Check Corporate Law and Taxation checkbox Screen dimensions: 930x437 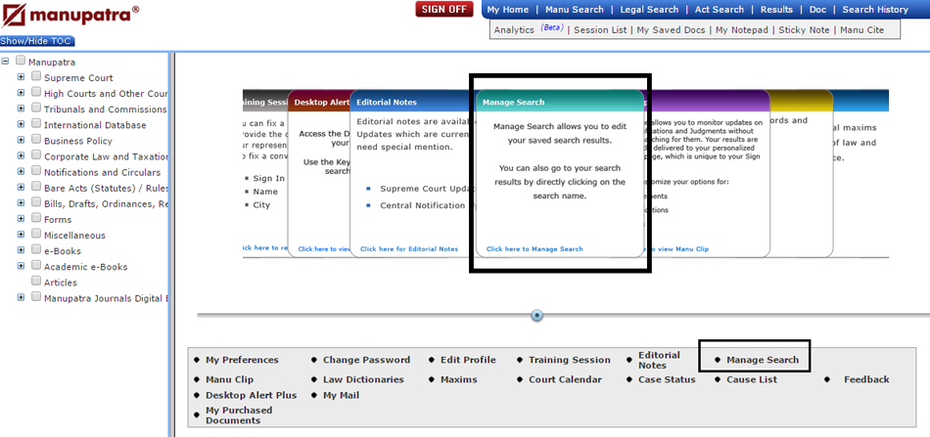pyautogui.click(x=36, y=155)
